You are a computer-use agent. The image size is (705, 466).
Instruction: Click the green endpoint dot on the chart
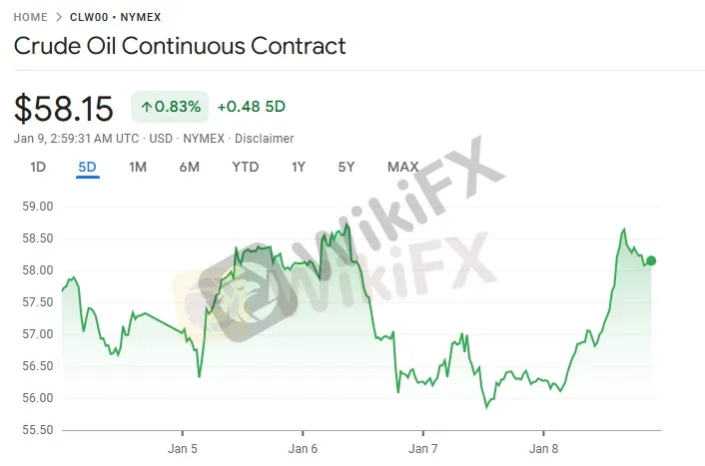(x=651, y=260)
